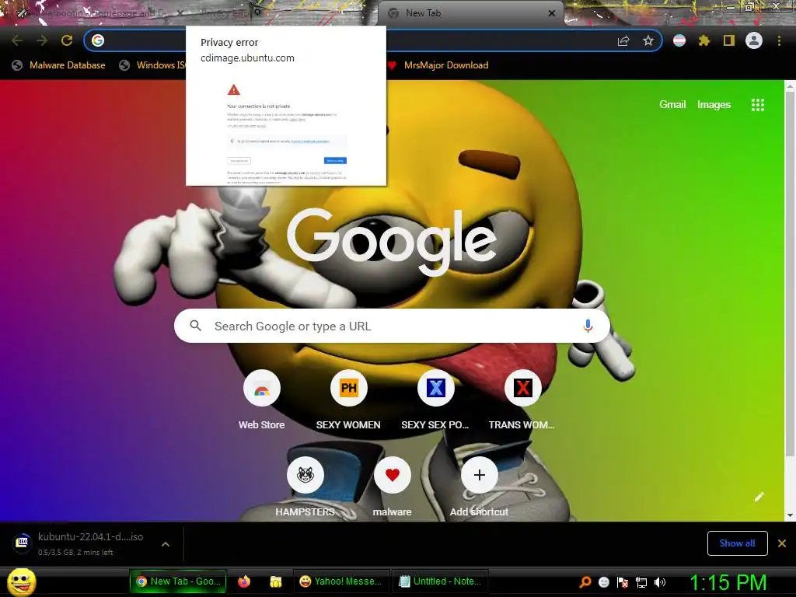Open the PH shortcut tile

349,389
